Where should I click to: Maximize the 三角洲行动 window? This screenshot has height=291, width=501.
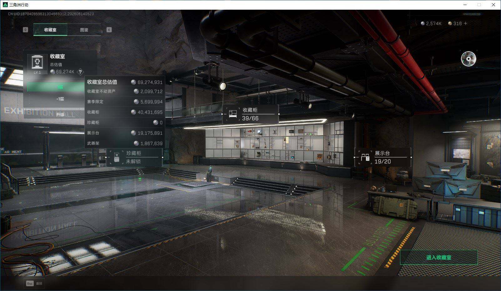[479, 5]
